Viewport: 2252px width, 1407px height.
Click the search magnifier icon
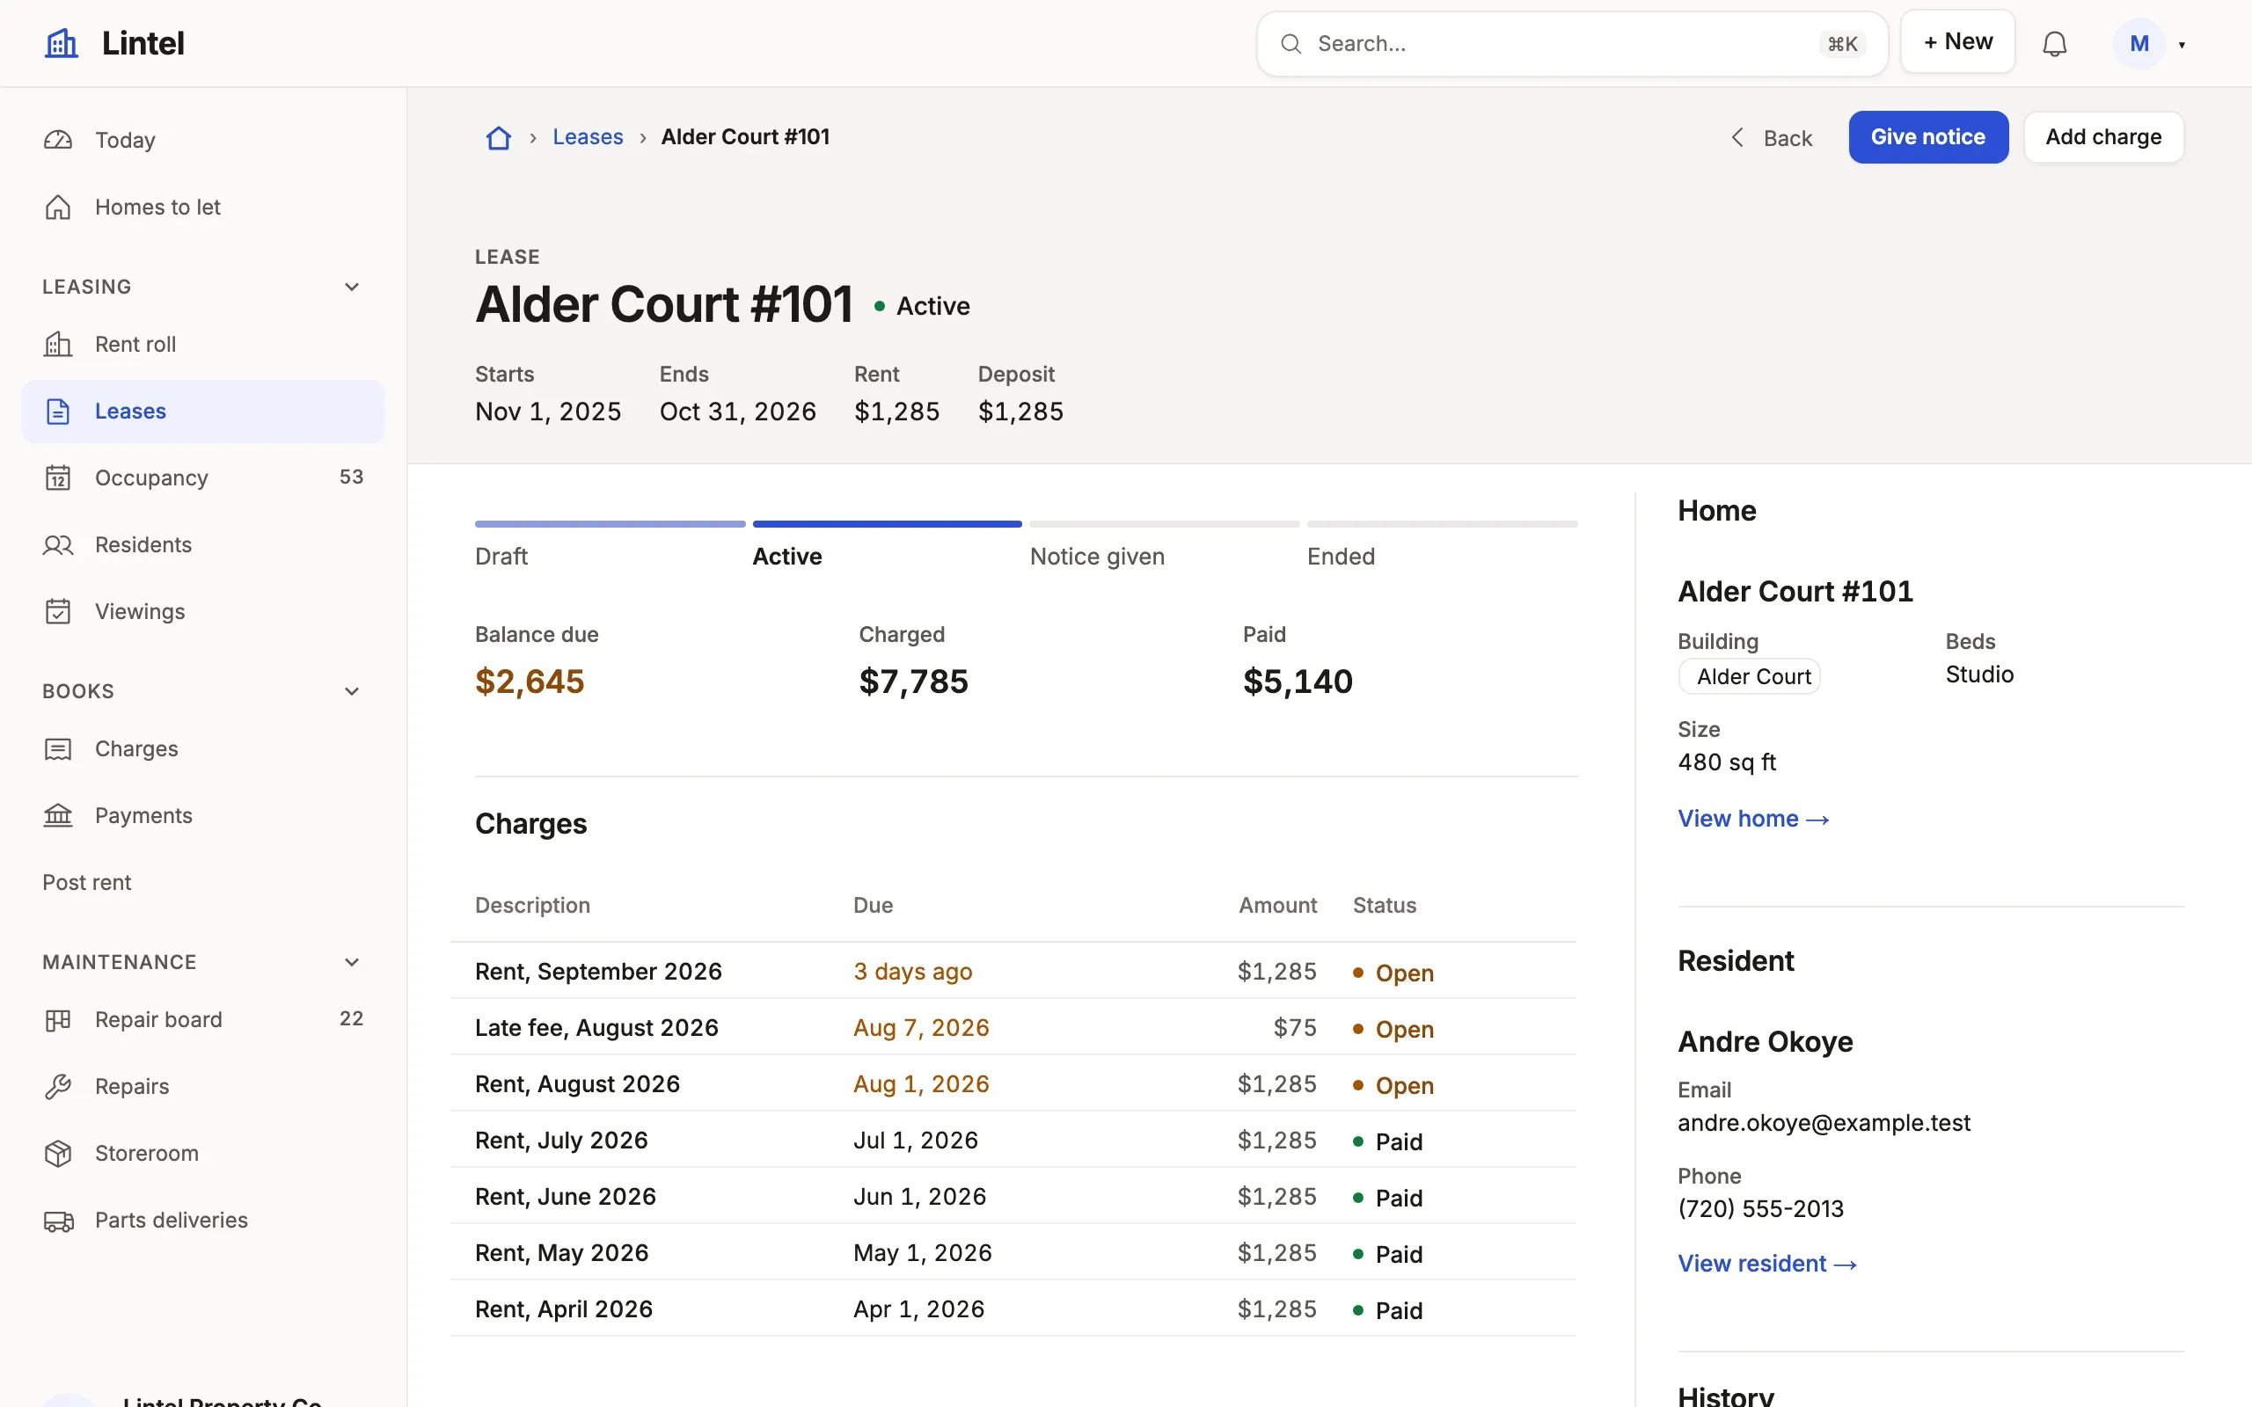1291,44
